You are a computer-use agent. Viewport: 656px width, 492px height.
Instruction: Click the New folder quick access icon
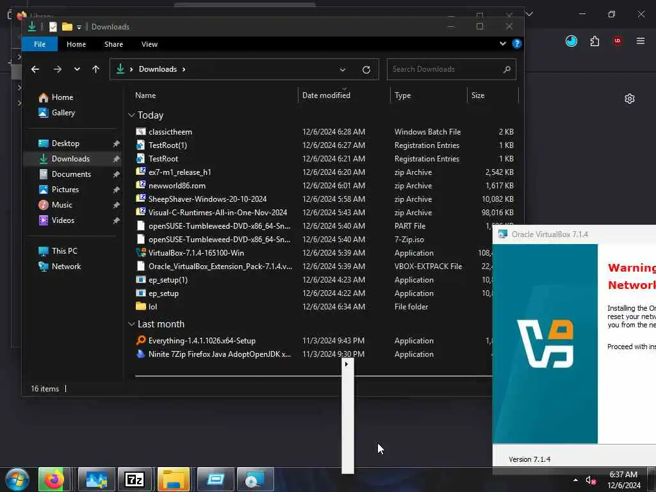click(67, 27)
